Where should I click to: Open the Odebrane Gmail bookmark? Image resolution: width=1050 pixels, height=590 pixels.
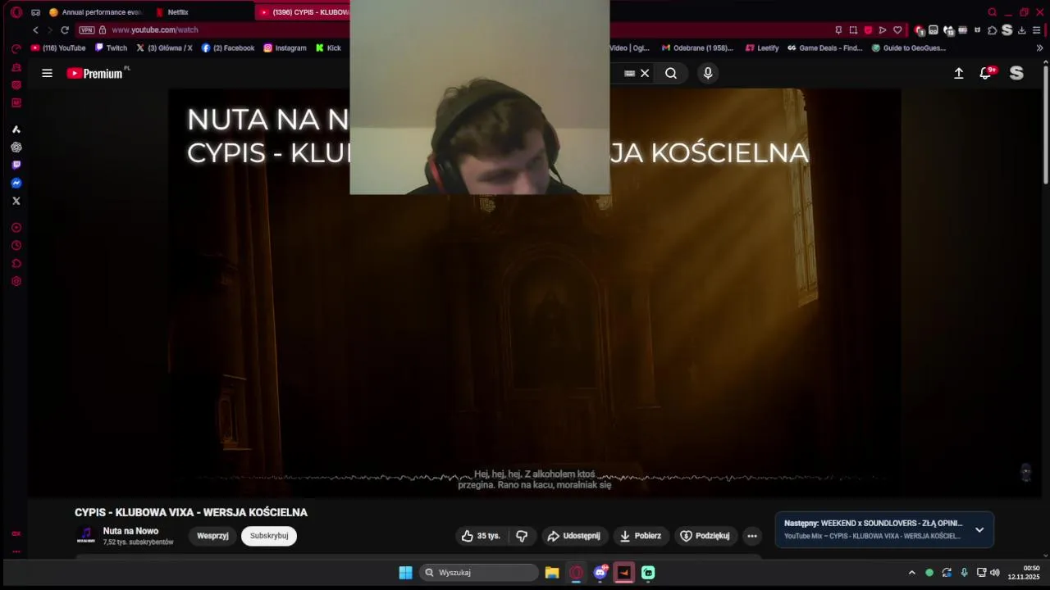pyautogui.click(x=698, y=48)
